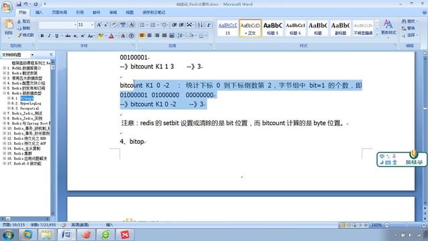Close the document map pane

click(51, 55)
